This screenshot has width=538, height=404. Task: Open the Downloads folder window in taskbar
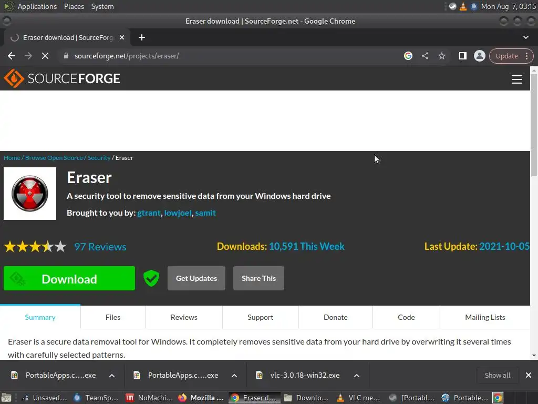pos(306,398)
